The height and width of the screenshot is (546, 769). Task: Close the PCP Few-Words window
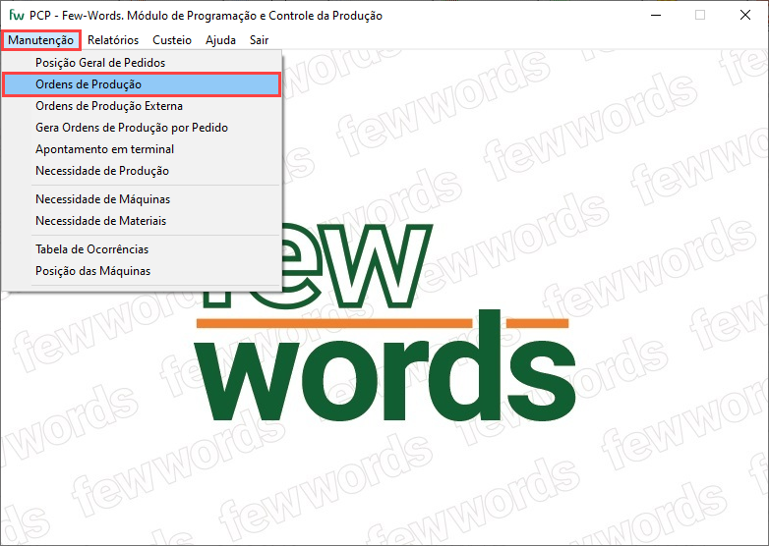tap(745, 15)
